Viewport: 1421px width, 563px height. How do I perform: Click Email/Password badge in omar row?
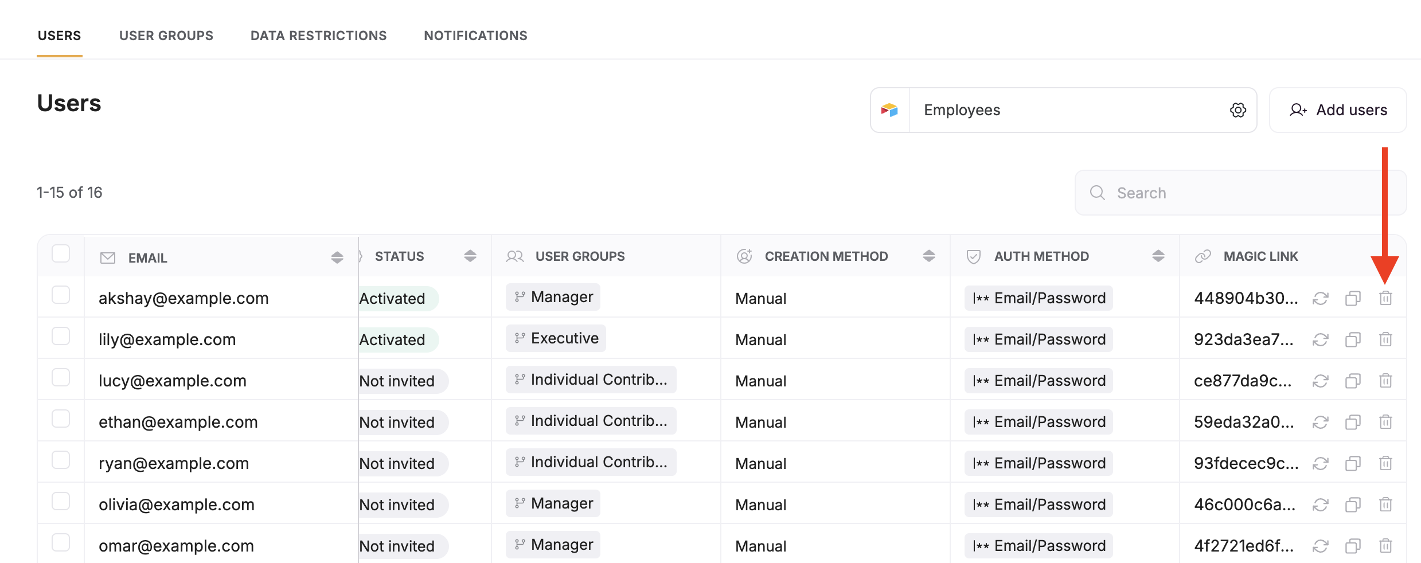point(1039,546)
